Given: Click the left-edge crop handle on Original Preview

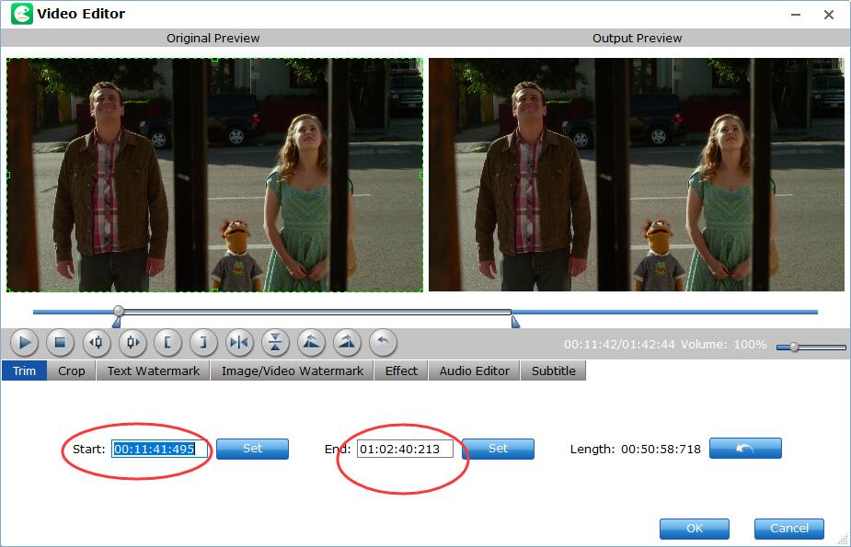Looking at the screenshot, I should pos(8,175).
